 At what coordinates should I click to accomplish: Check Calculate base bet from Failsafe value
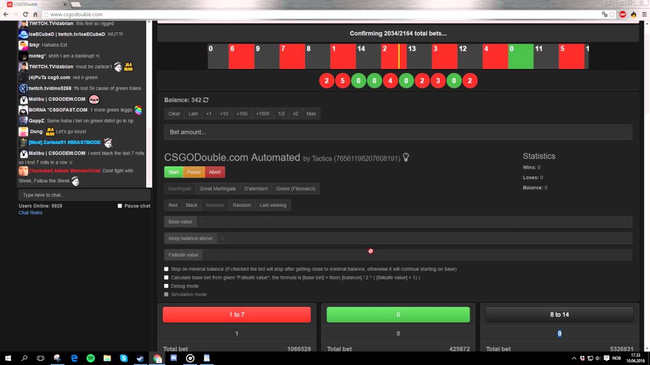(166, 278)
